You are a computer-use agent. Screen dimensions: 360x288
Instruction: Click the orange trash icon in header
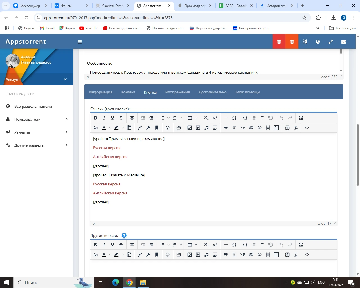point(292,42)
